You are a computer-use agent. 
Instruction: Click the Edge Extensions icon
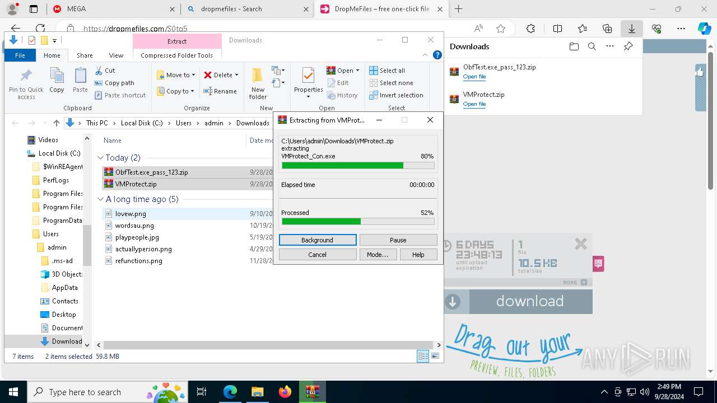(x=530, y=29)
